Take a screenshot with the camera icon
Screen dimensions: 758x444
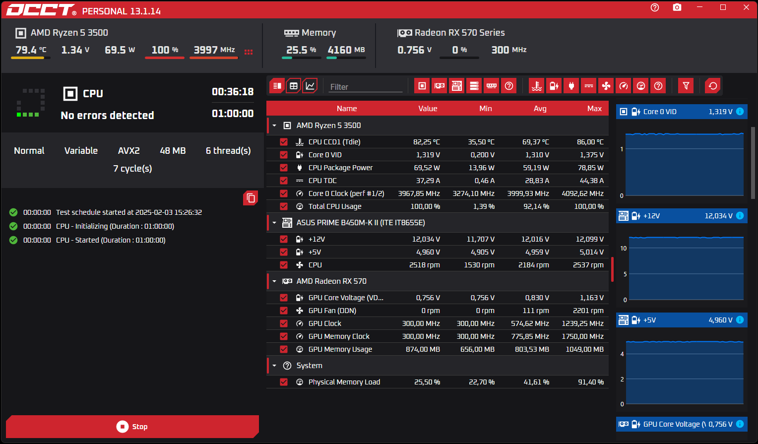click(677, 7)
